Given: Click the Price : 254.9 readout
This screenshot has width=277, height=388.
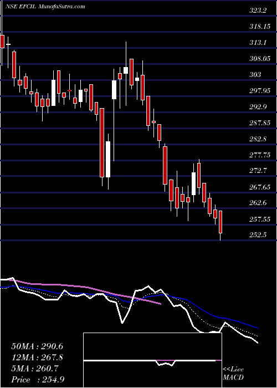Looking at the screenshot, I should [38, 380].
